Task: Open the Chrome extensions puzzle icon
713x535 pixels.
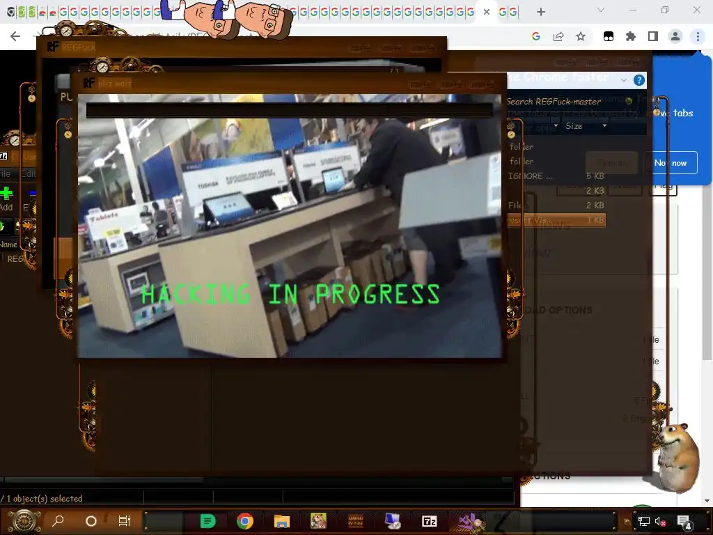Action: click(x=631, y=36)
